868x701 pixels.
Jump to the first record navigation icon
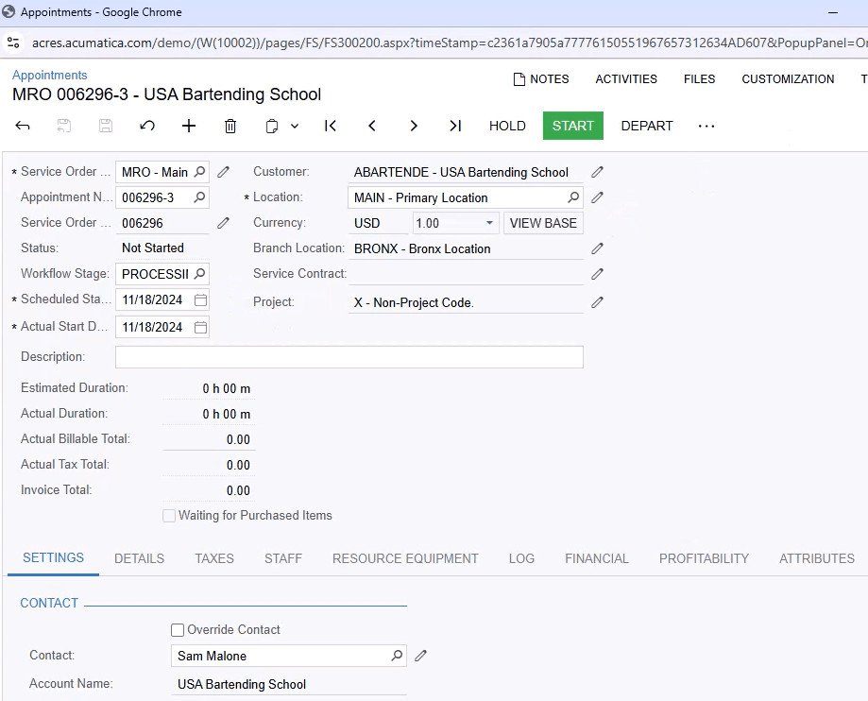pos(331,126)
